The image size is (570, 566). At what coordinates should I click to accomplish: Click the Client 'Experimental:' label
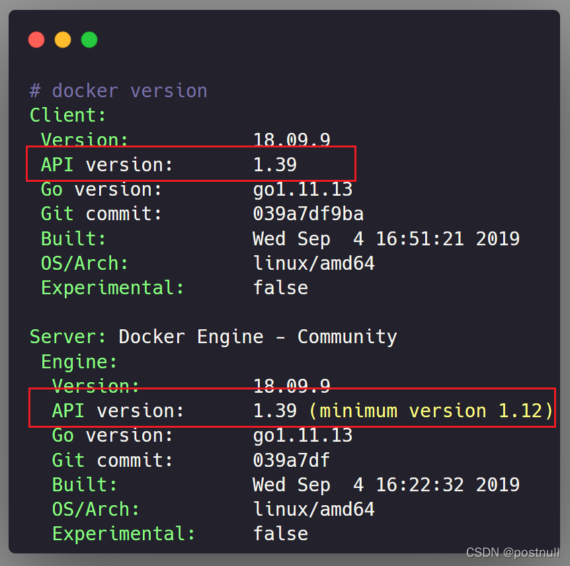pos(112,288)
